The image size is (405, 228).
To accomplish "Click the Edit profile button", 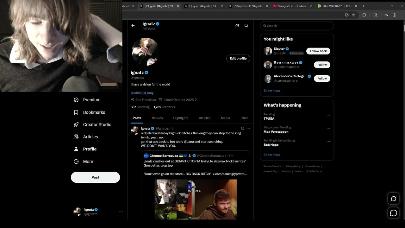I will [238, 58].
